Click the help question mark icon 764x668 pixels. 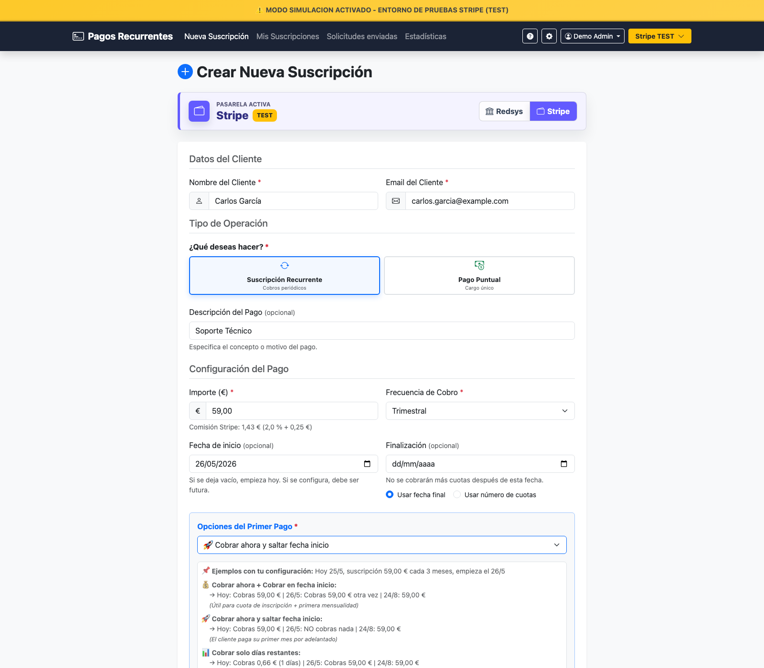(530, 36)
